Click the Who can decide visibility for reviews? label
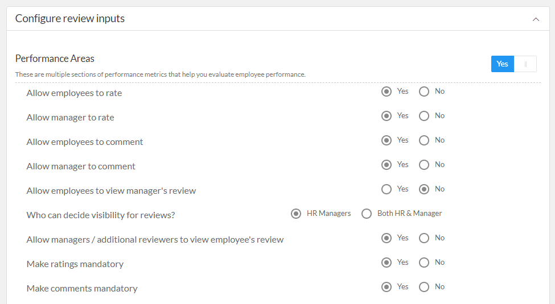The width and height of the screenshot is (555, 304). coord(101,215)
